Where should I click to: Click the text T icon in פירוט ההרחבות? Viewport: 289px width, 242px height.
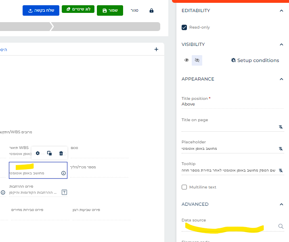click(x=64, y=192)
